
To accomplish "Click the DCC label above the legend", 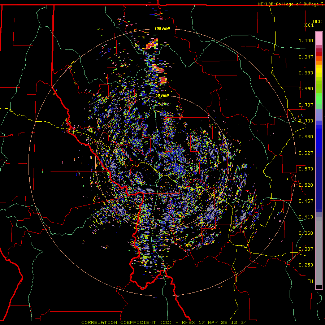I will (x=317, y=22).
